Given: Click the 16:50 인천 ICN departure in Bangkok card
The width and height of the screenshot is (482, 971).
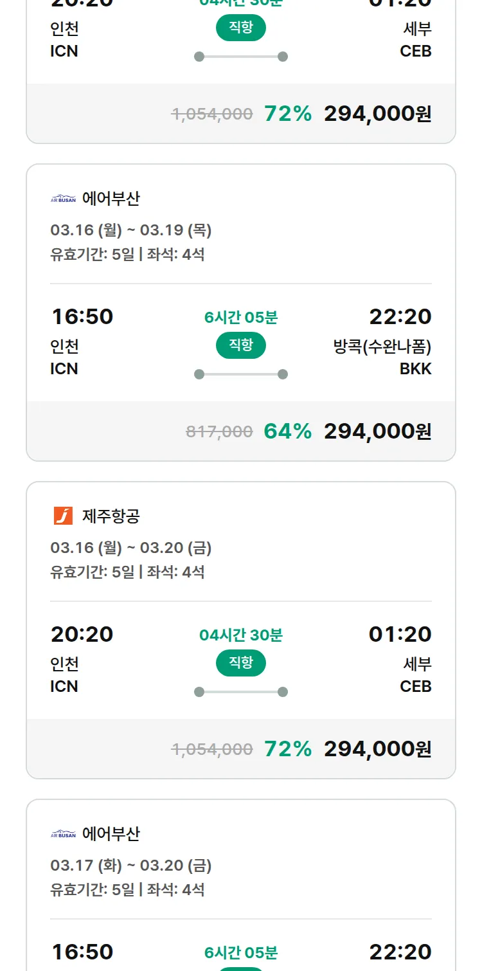Looking at the screenshot, I should pyautogui.click(x=82, y=341).
